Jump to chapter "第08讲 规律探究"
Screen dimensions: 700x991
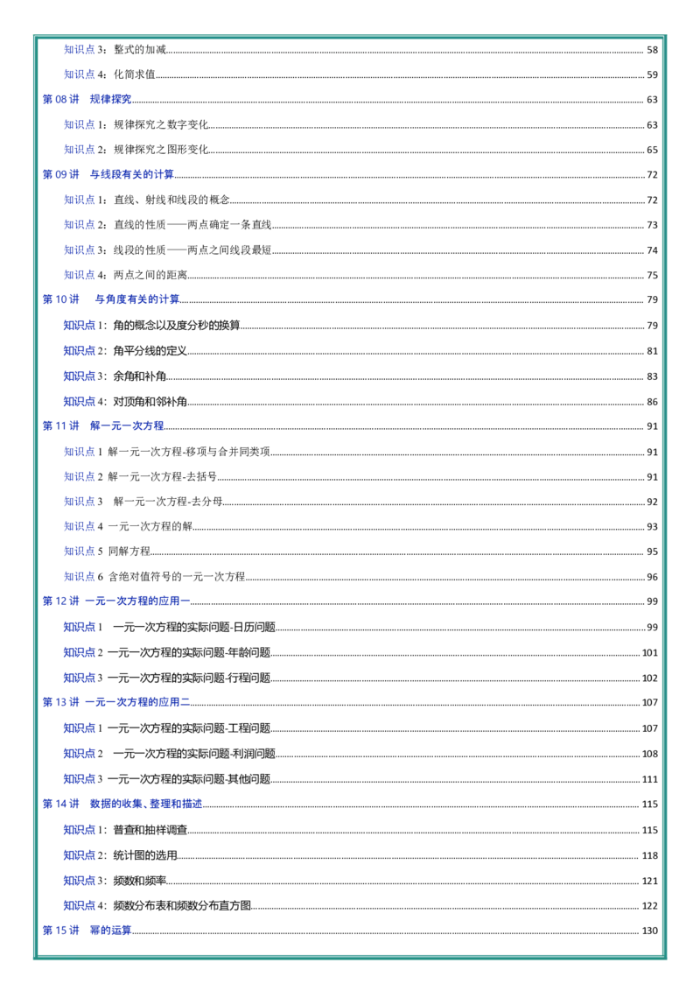(350, 99)
